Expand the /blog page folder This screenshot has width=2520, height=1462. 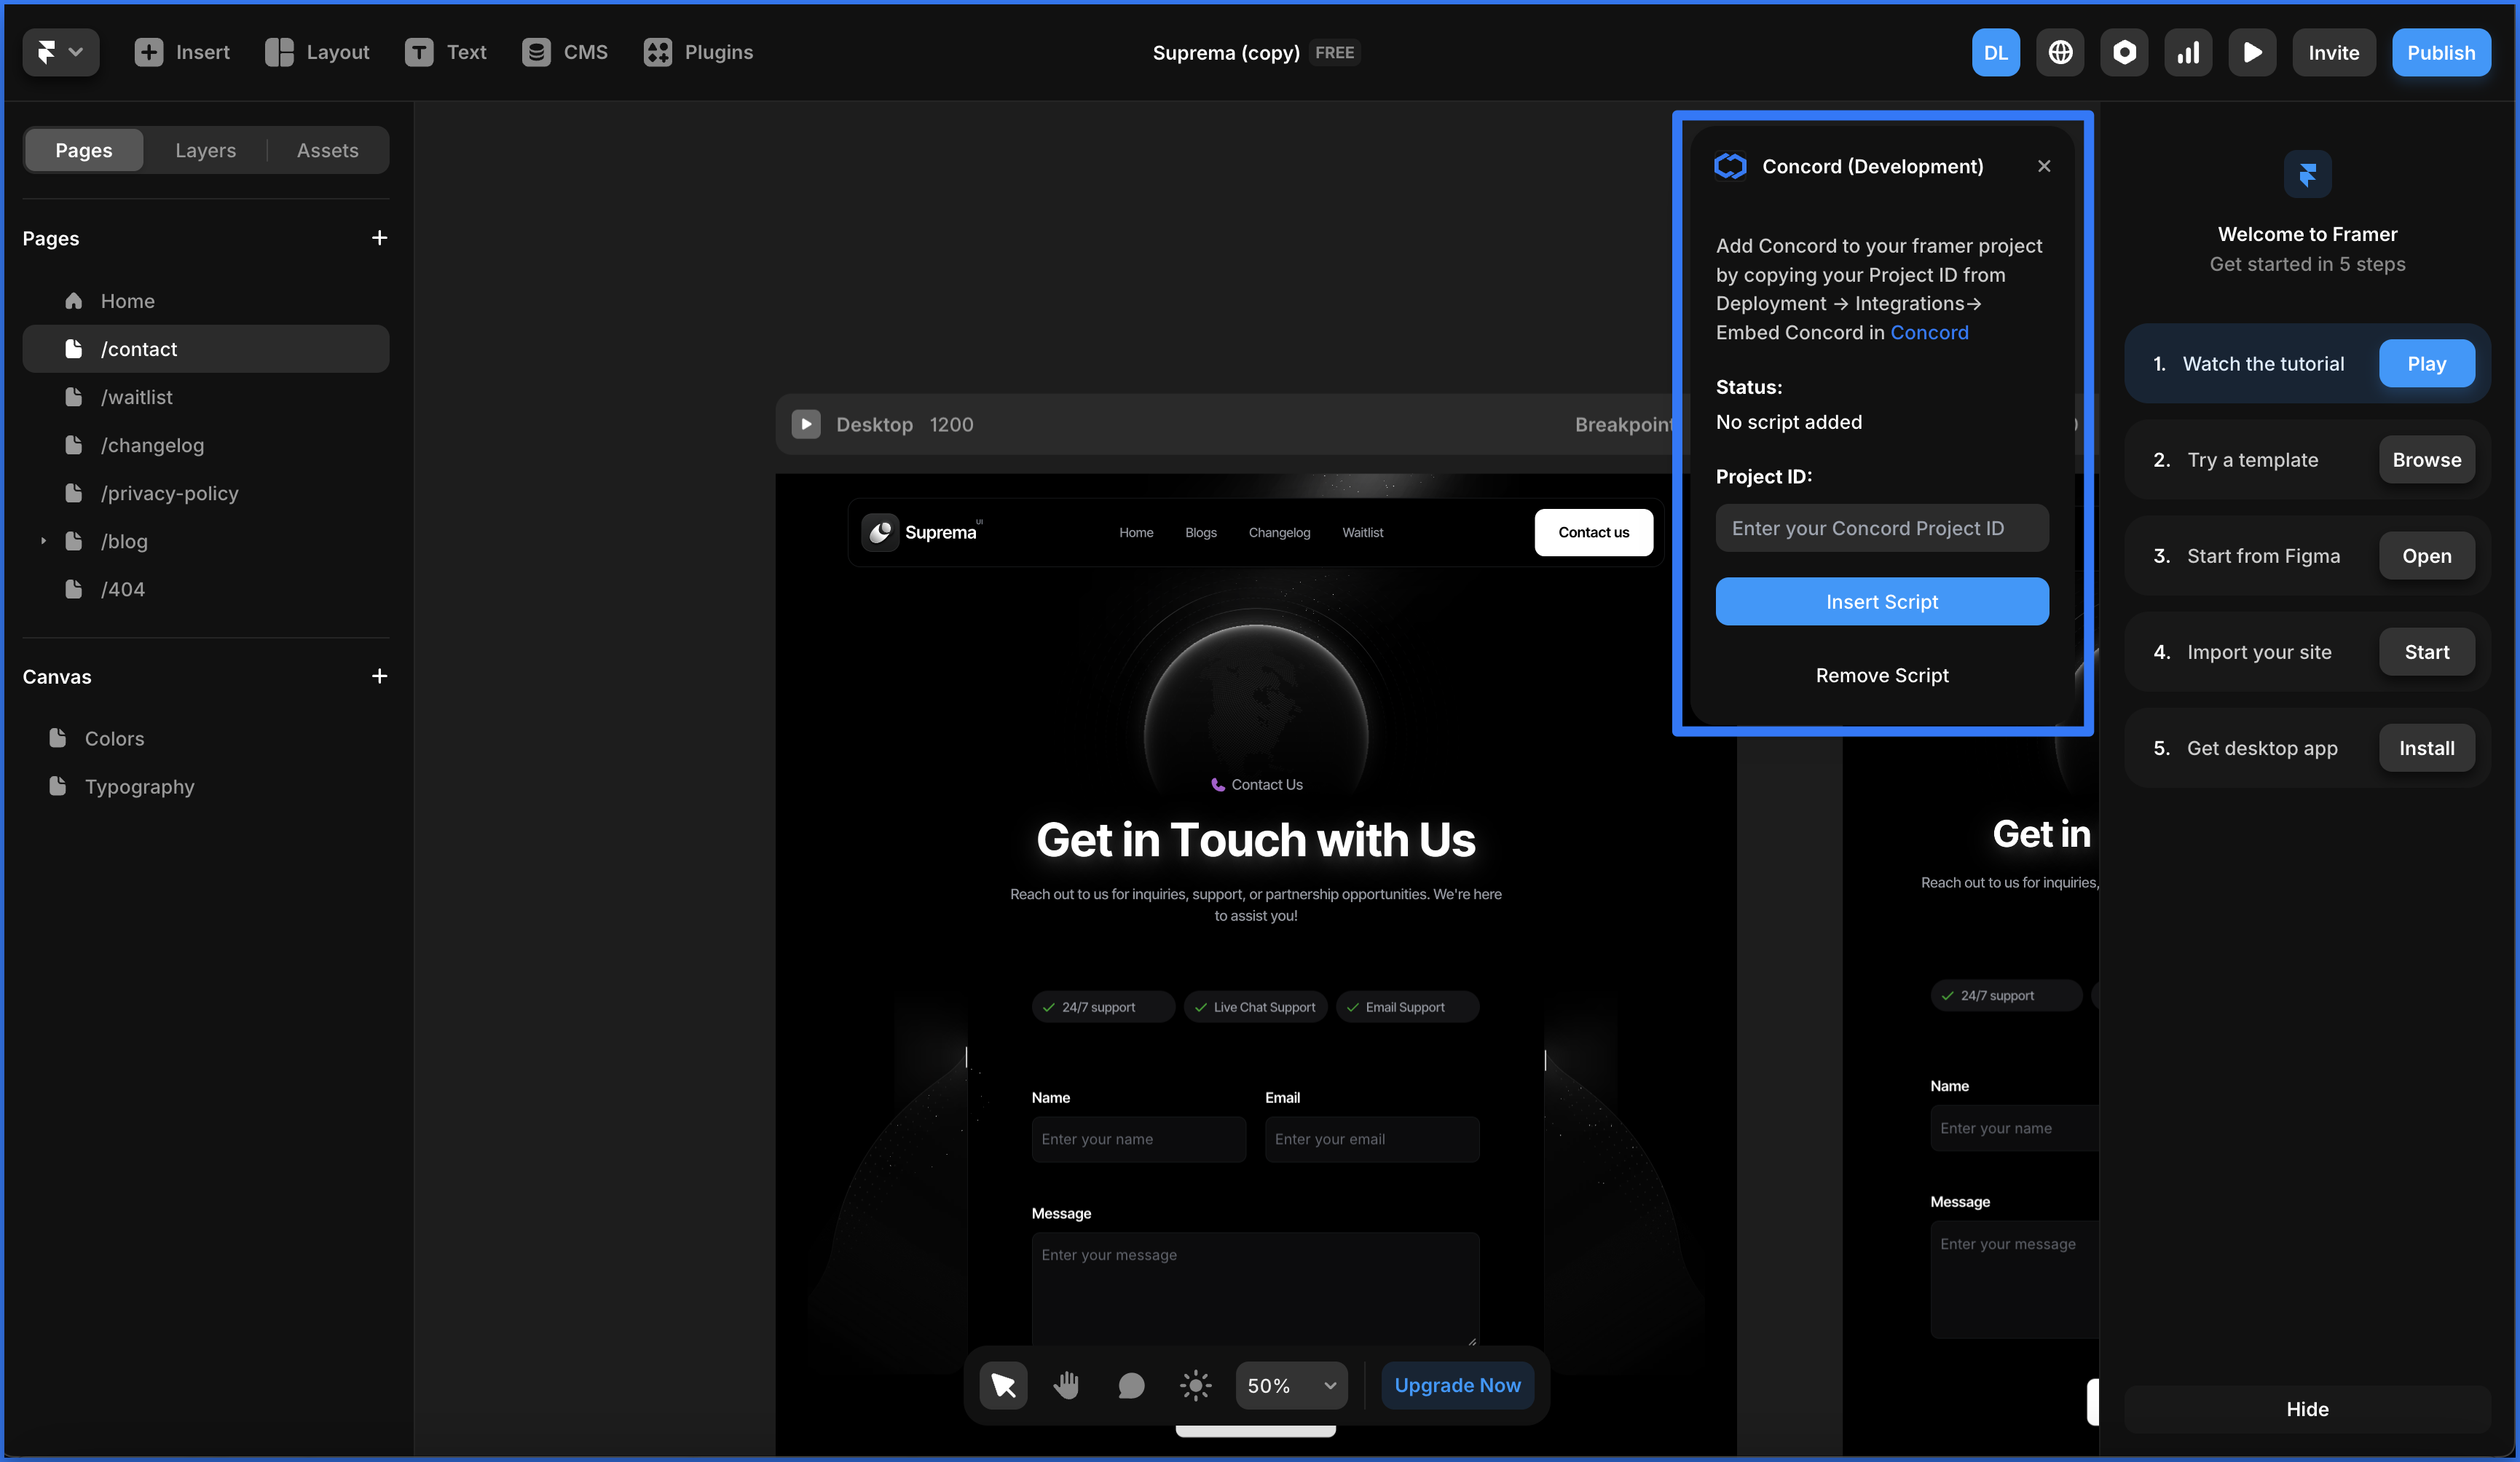coord(43,541)
